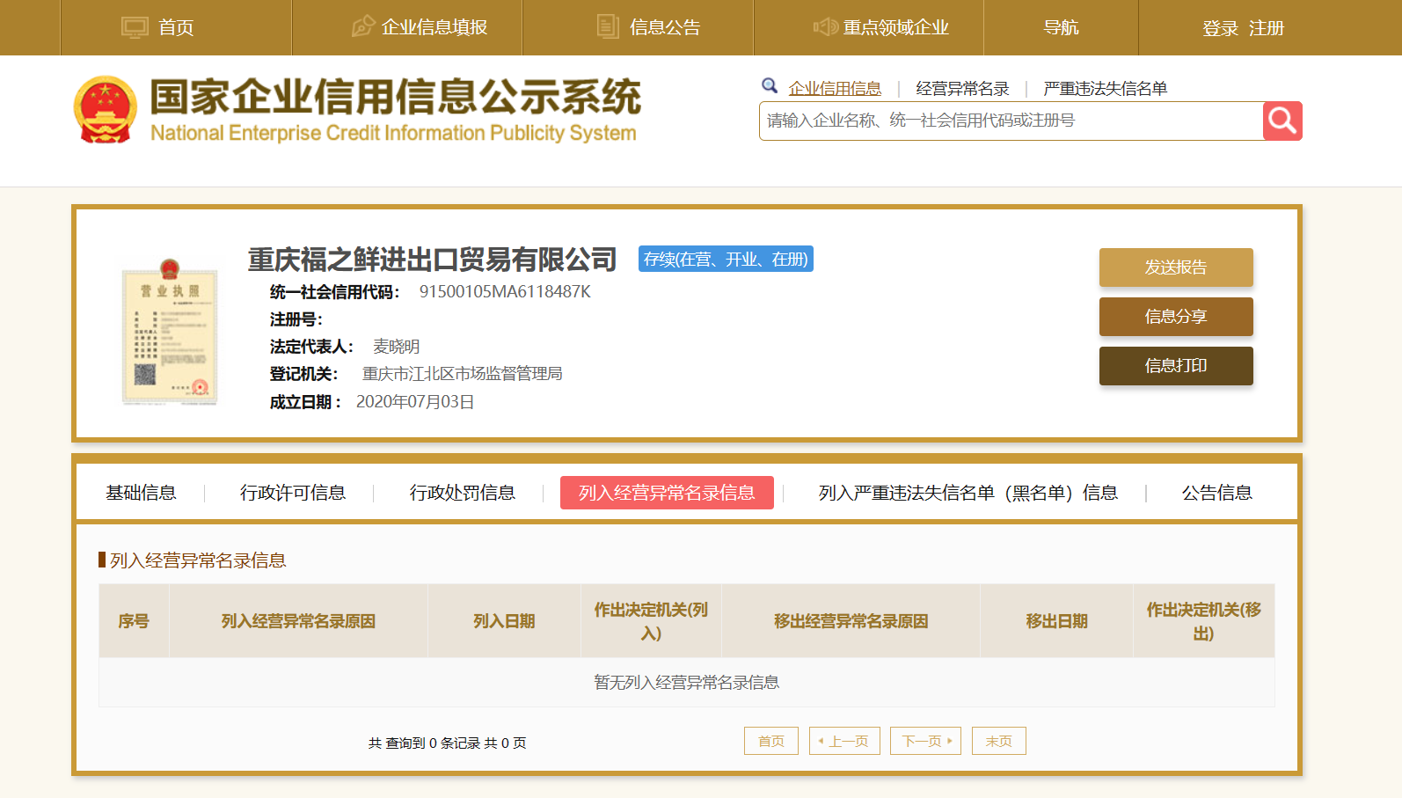1402x798 pixels.
Task: Click the 信息分享 button
Action: pos(1176,317)
